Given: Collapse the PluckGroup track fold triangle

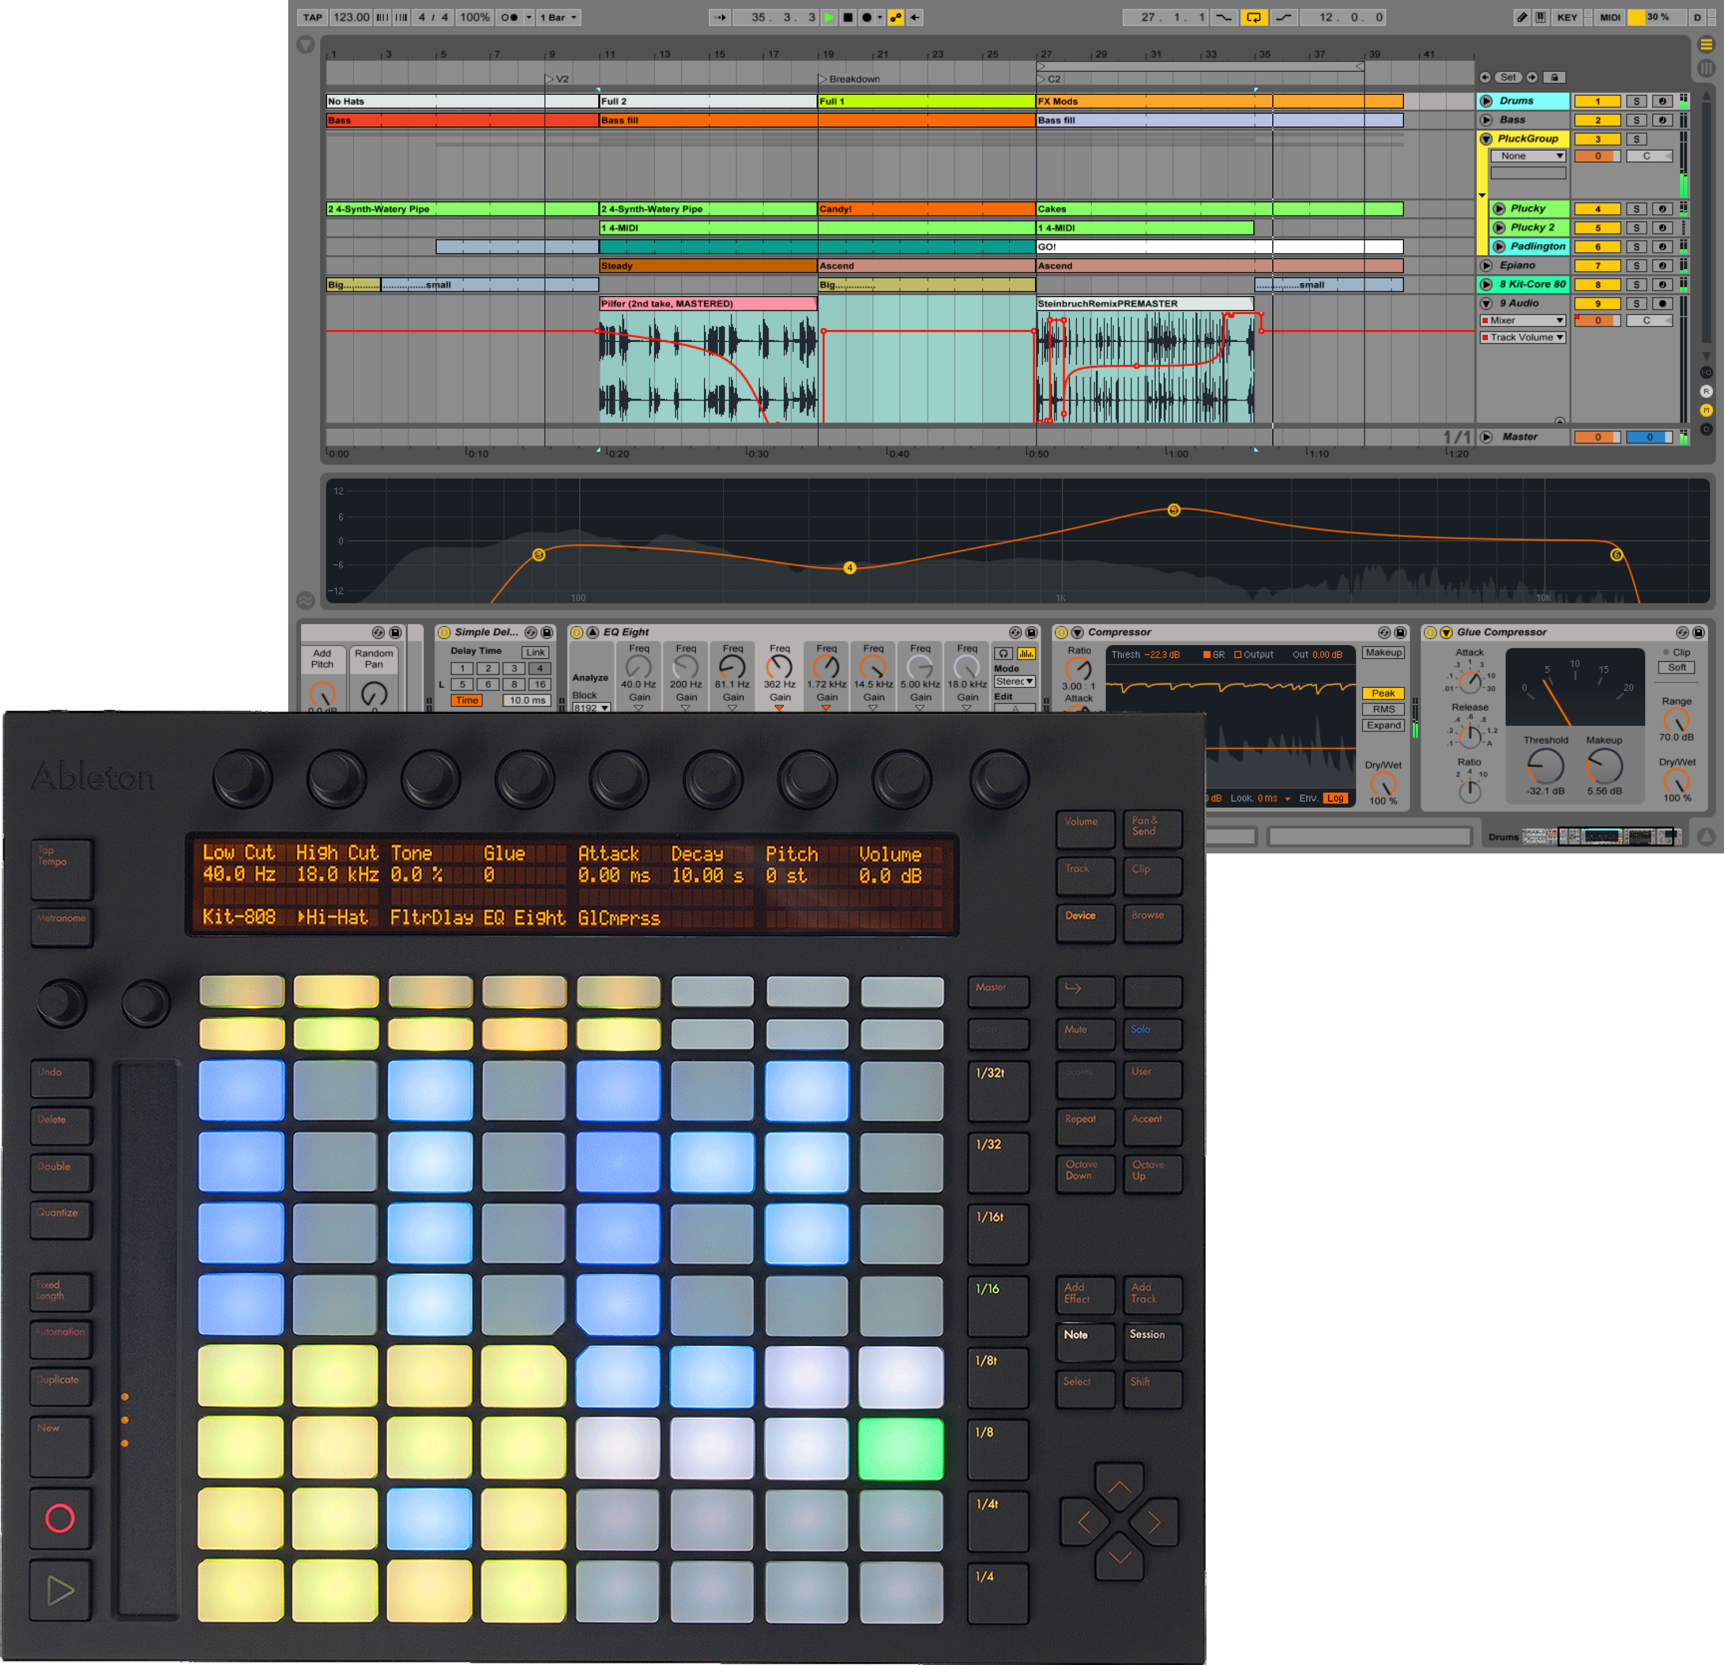Looking at the screenshot, I should [1486, 139].
